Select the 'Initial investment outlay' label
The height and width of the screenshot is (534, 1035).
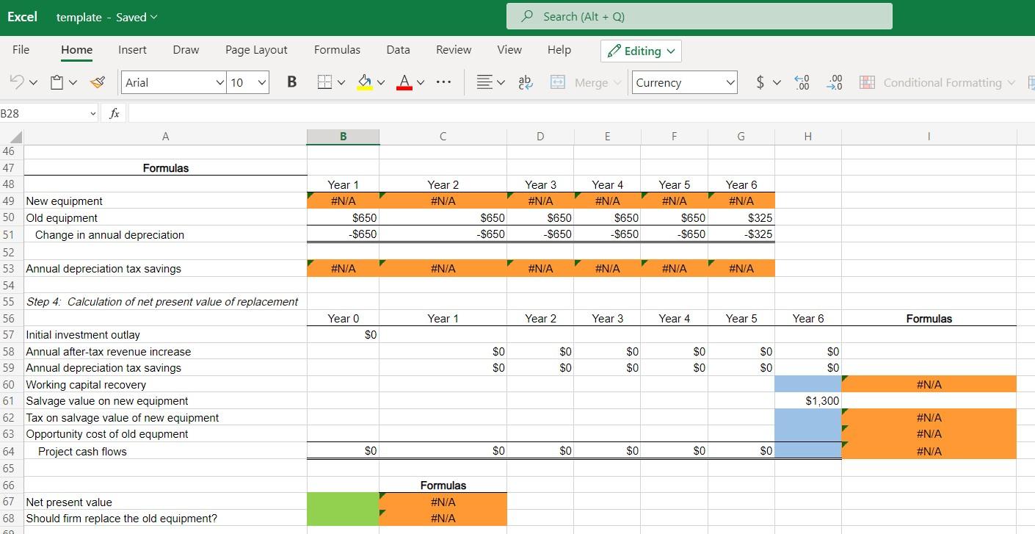pyautogui.click(x=165, y=335)
